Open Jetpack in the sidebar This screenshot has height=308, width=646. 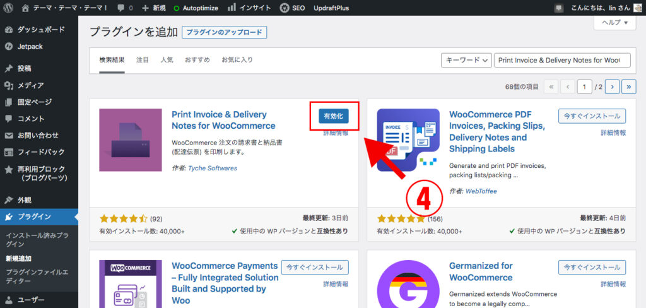click(39, 47)
